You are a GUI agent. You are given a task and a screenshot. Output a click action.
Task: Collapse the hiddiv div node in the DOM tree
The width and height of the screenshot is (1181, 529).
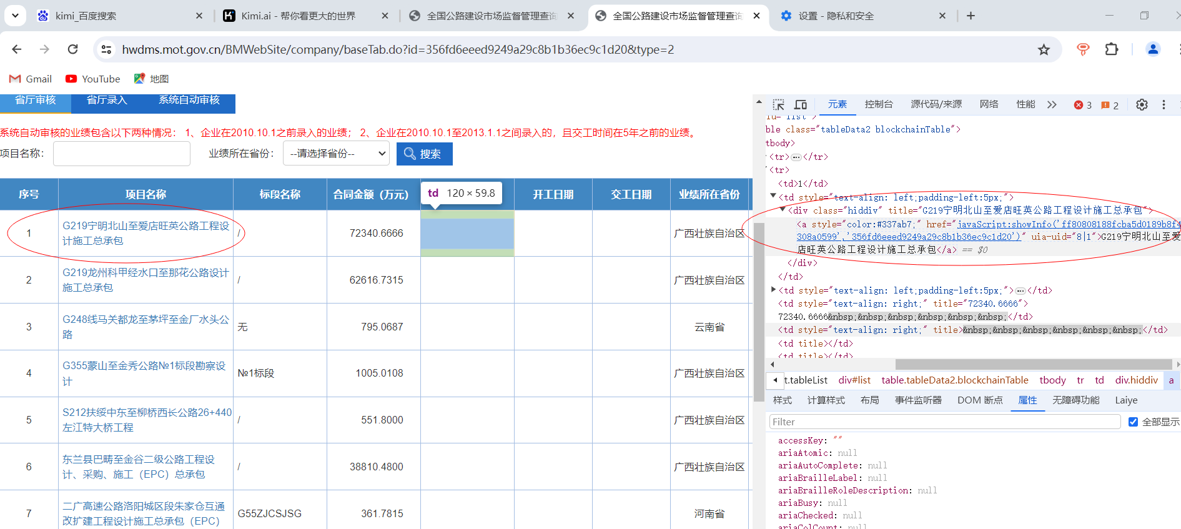[x=783, y=210]
